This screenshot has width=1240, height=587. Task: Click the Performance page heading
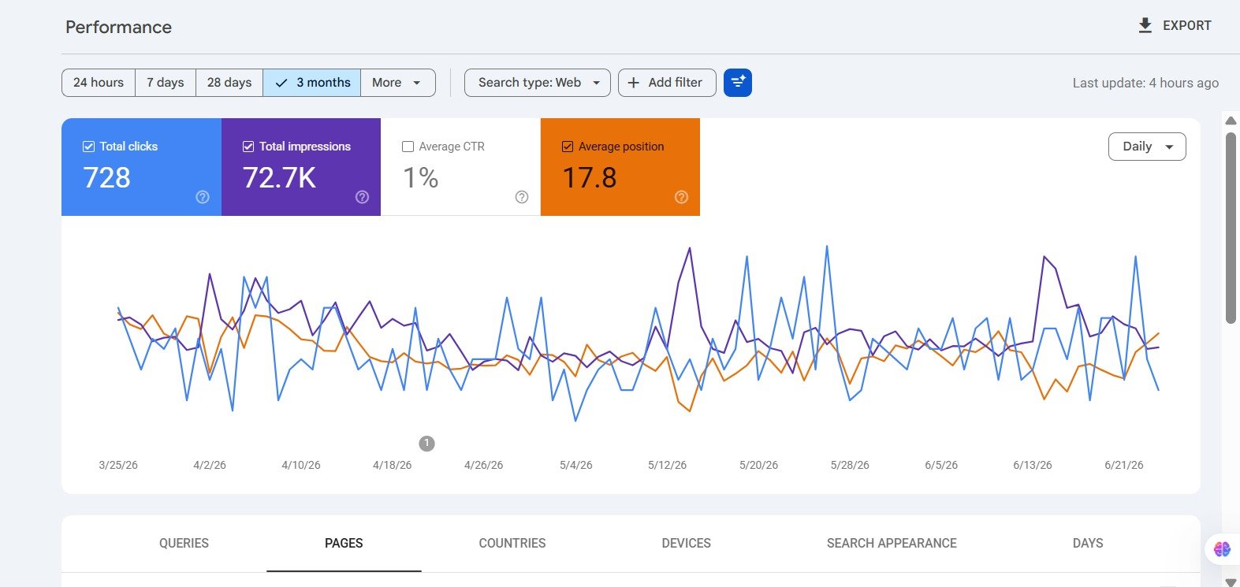click(118, 27)
